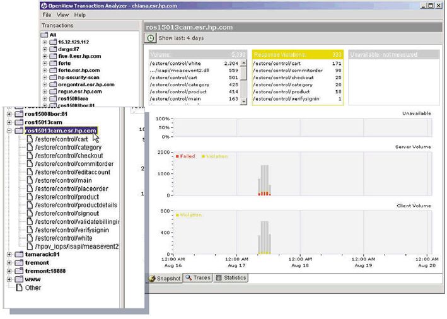This screenshot has width=447, height=319.
Task: Click the Volume panel header
Action: click(x=198, y=54)
